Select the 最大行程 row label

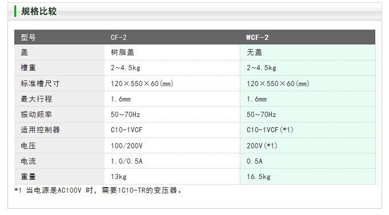click(36, 99)
